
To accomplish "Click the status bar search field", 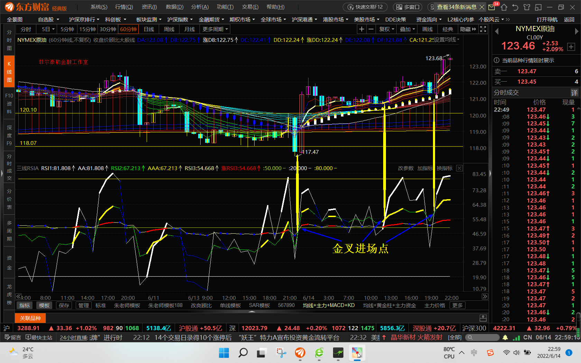I will (x=482, y=337).
